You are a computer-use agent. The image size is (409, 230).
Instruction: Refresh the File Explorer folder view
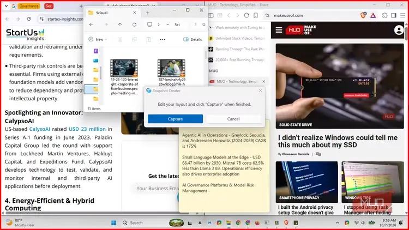click(134, 25)
